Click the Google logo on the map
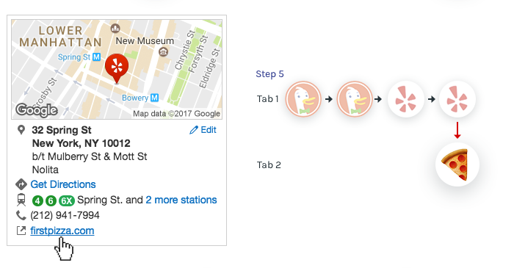The image size is (514, 268). point(37,110)
